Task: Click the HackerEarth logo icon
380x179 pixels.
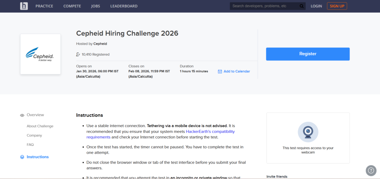Action: tap(24, 6)
